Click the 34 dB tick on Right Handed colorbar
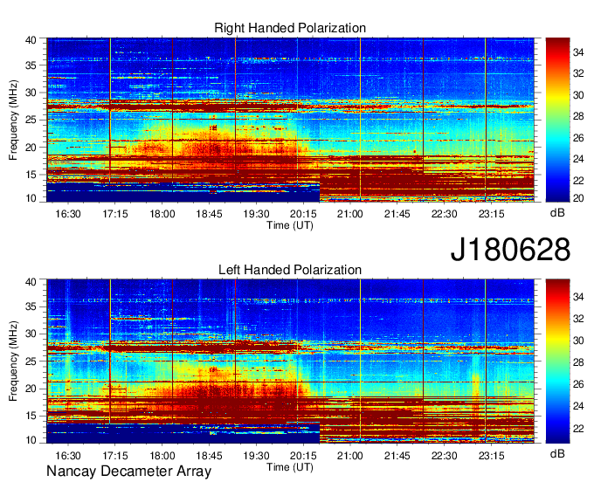This screenshot has width=594, height=482. coord(578,52)
